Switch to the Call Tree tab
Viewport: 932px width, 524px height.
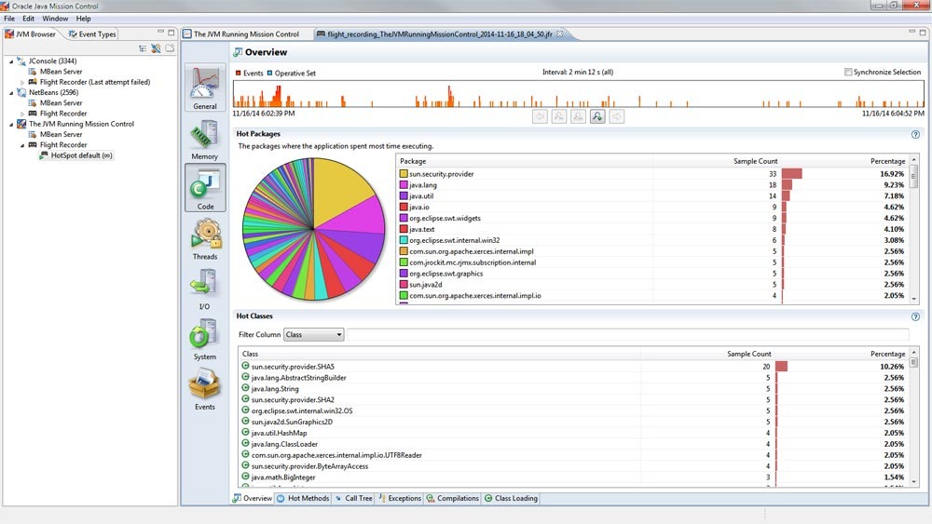tap(353, 499)
